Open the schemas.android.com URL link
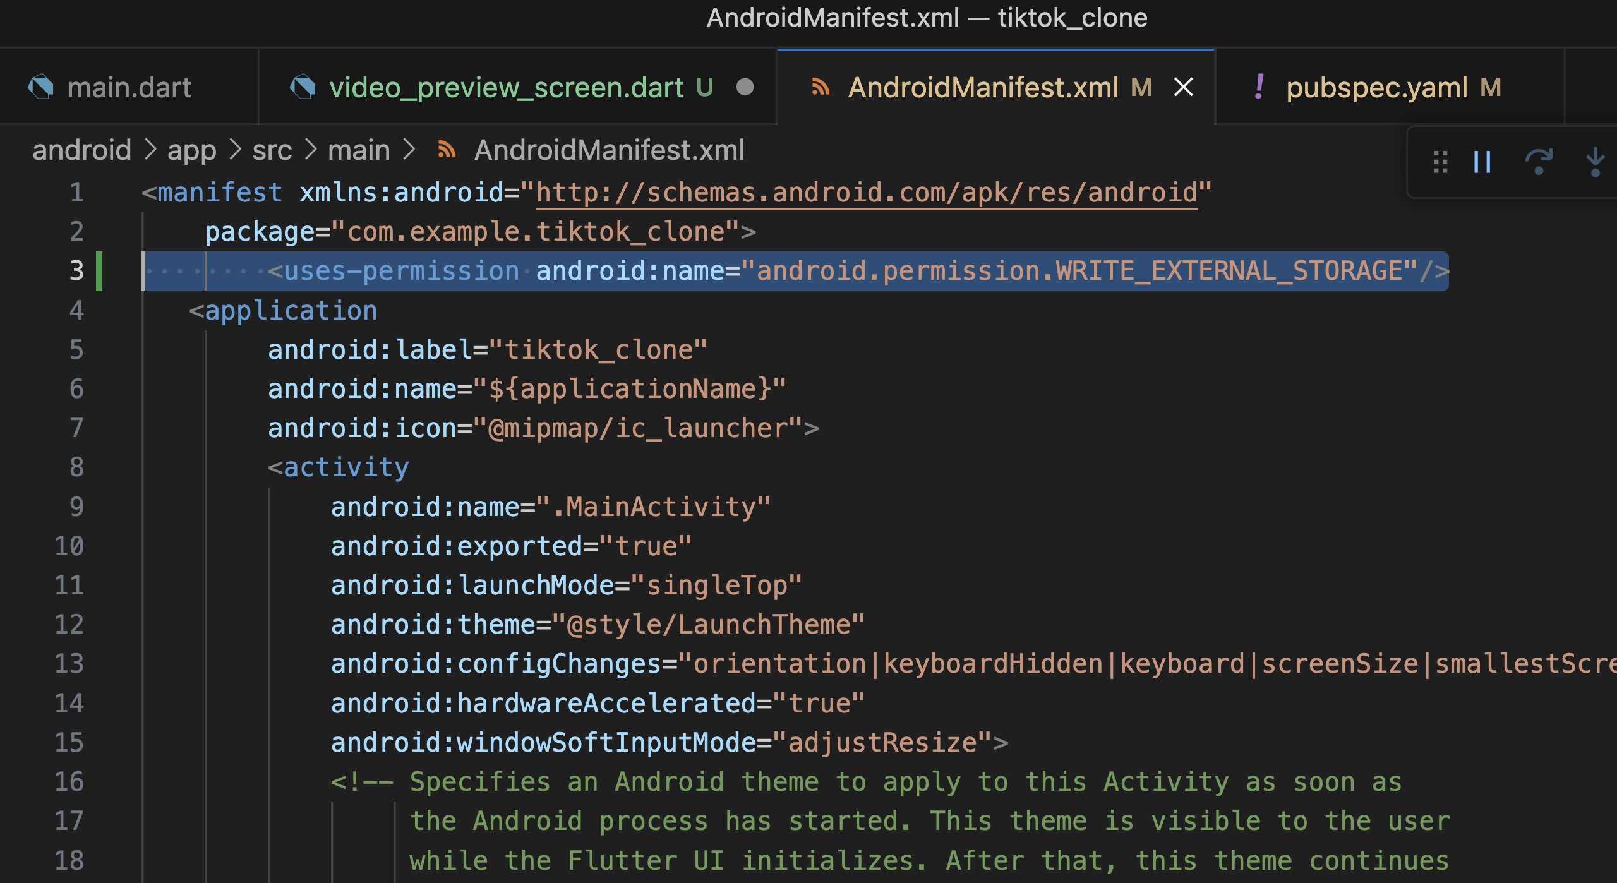Viewport: 1617px width, 883px height. [867, 193]
